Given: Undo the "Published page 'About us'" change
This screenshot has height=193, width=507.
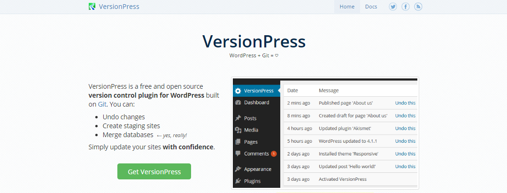Looking at the screenshot, I should tap(405, 103).
